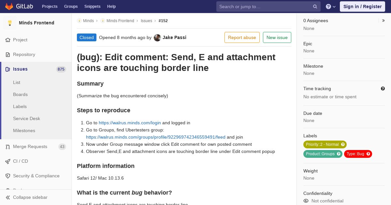Click the Minds Frontend breadcrumb link

click(x=120, y=21)
